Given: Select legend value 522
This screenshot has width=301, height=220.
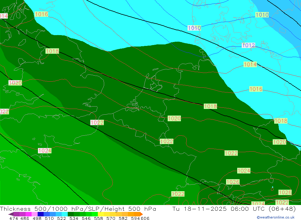Looking at the screenshot, I should [x=61, y=218].
